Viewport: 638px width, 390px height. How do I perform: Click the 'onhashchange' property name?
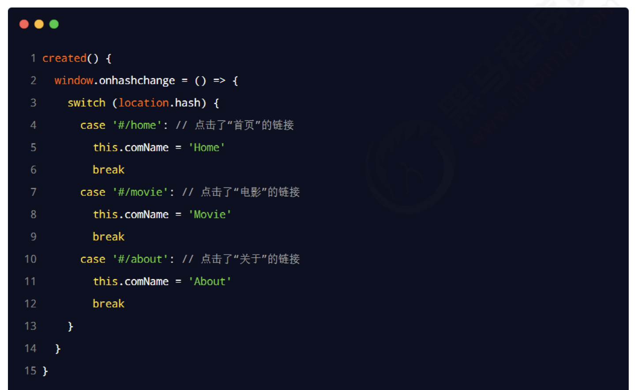point(137,80)
